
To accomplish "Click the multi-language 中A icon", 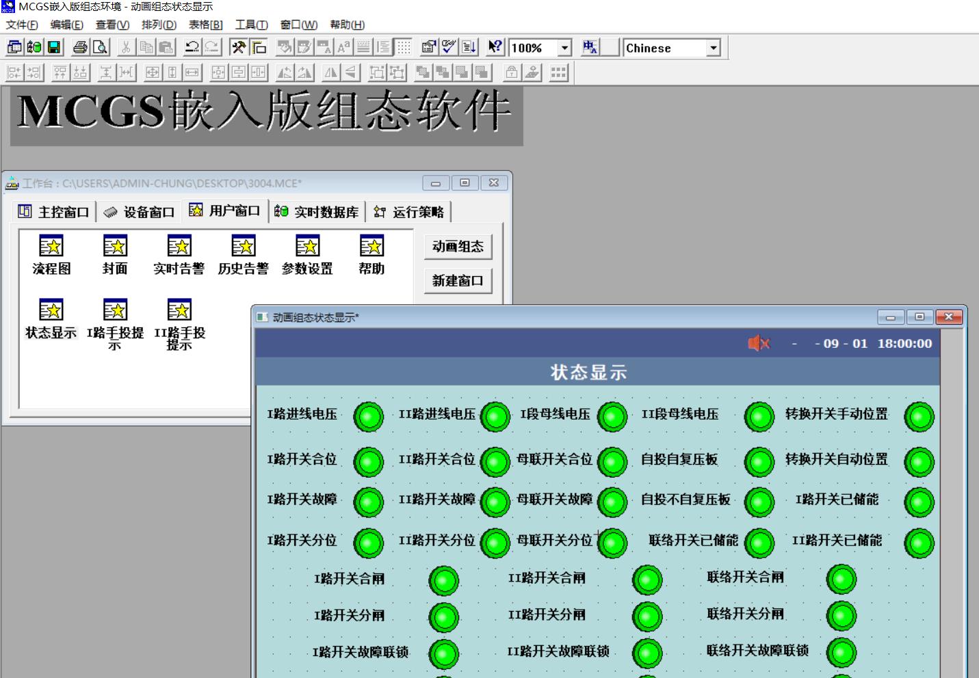I will (x=590, y=47).
